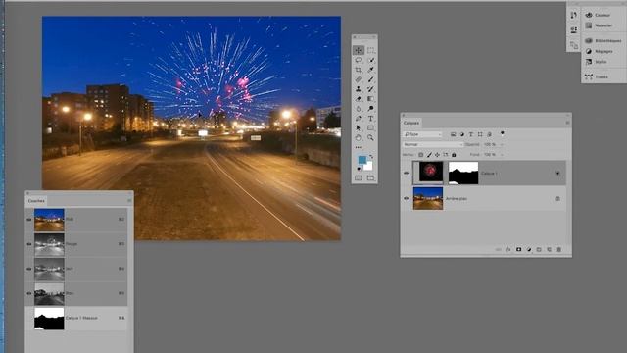Filter layers by adjustment layers

461,134
